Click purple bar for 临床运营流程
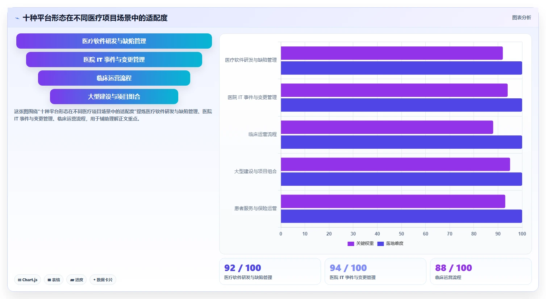 [387, 127]
